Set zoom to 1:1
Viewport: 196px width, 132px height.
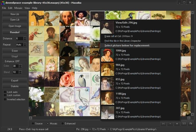pyautogui.click(x=184, y=124)
